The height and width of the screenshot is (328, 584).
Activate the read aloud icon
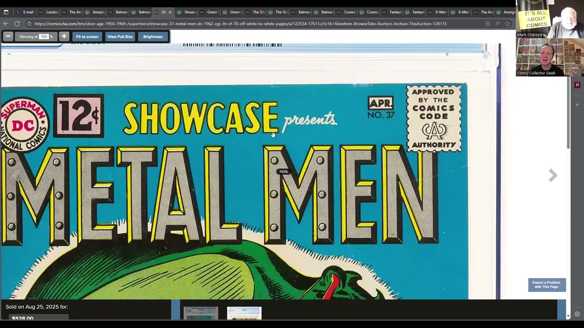[x=497, y=24]
